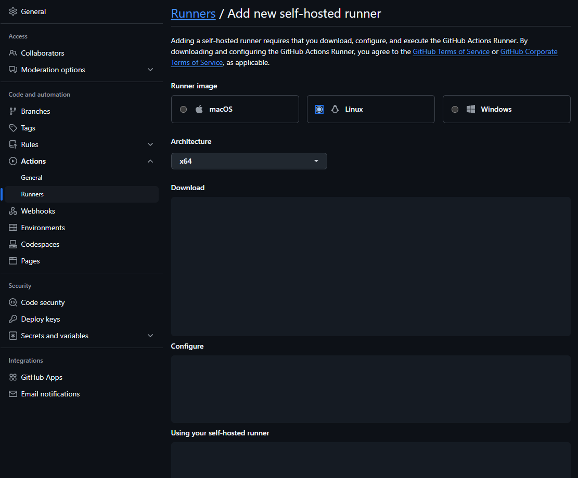Click the Codespaces icon
Screen dimensions: 578x478
13,244
